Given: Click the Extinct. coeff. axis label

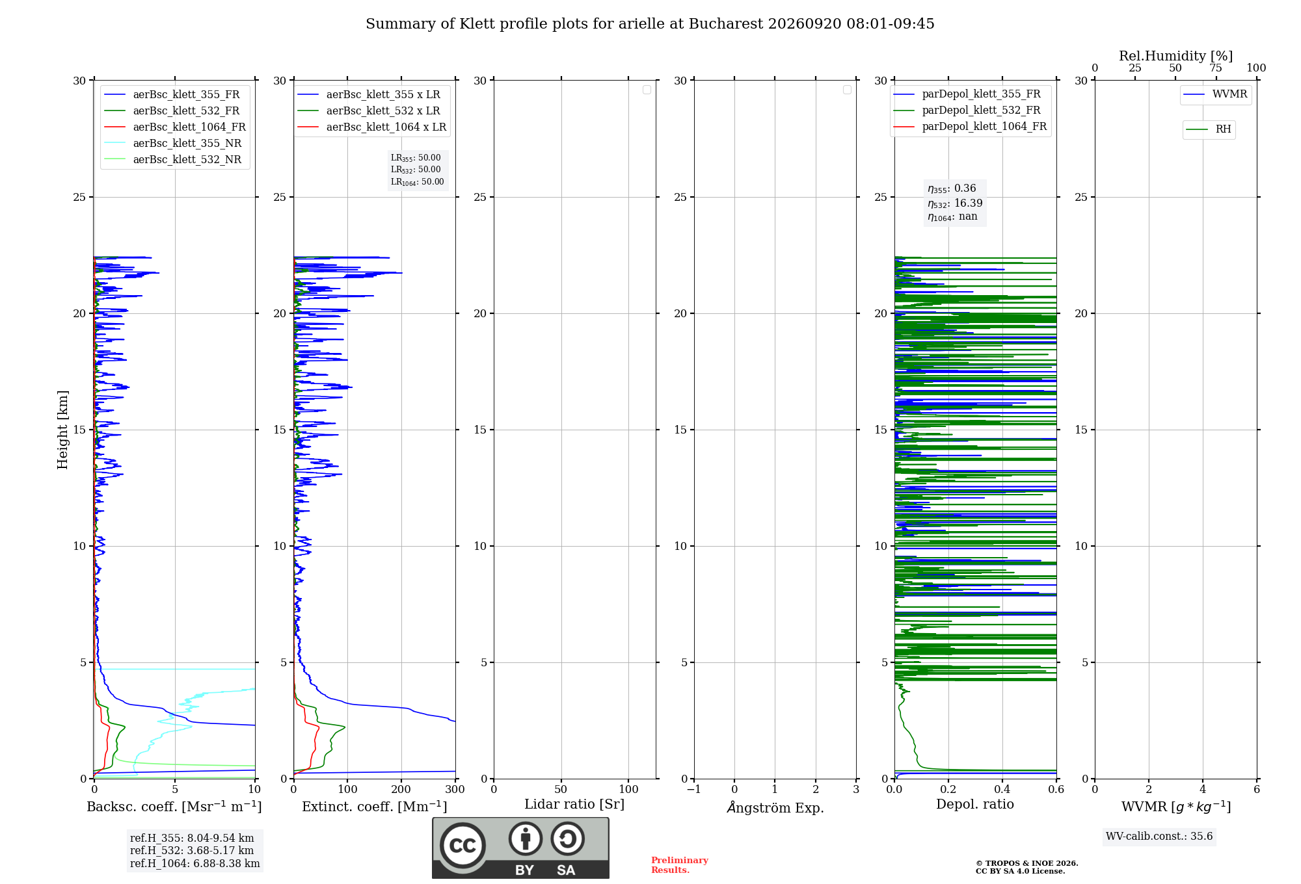Looking at the screenshot, I should pos(375,807).
